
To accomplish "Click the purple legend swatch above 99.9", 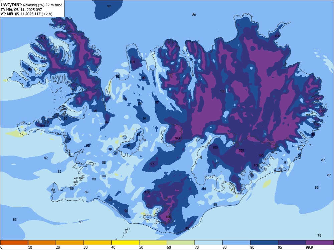I will click(320, 243).
